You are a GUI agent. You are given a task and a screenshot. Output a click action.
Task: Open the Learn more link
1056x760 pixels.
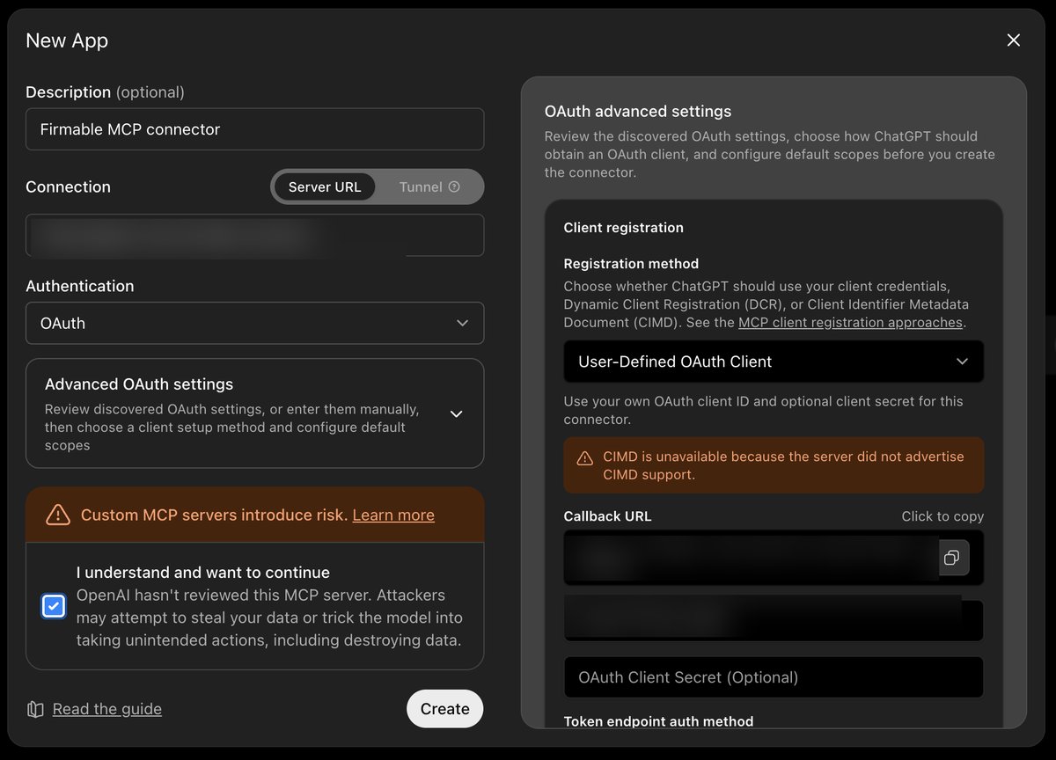point(393,515)
